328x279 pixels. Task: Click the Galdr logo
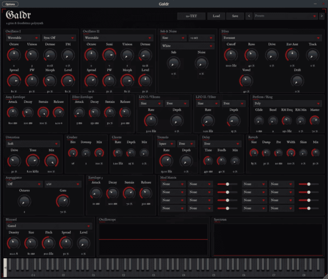18,15
